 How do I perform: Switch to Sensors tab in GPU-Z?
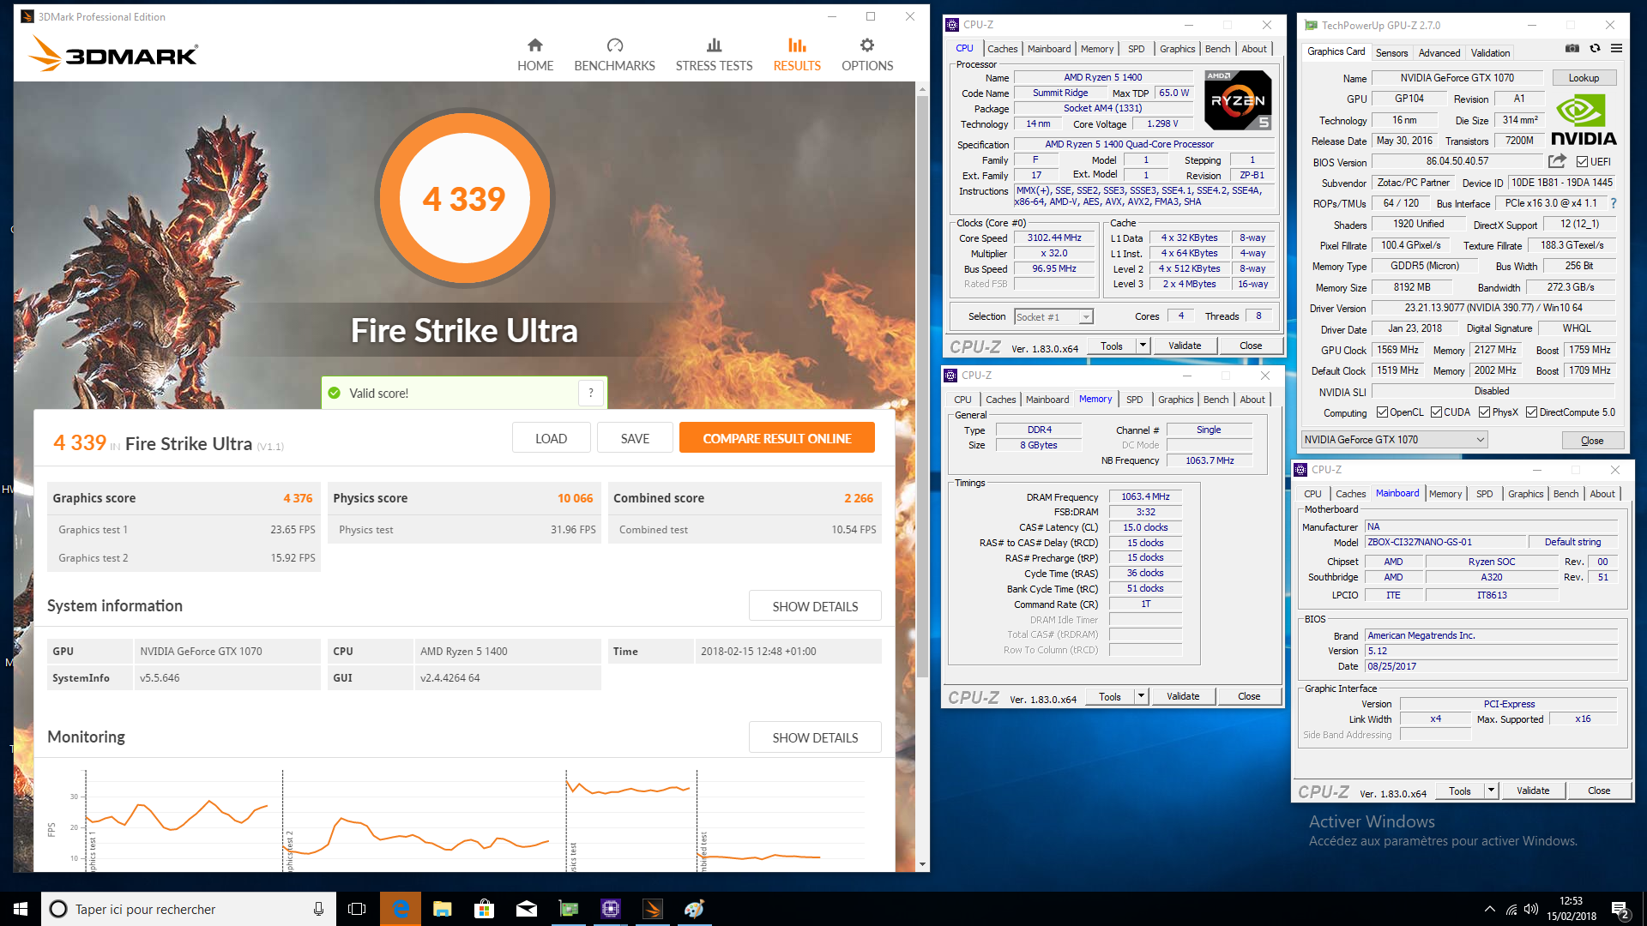click(x=1391, y=53)
